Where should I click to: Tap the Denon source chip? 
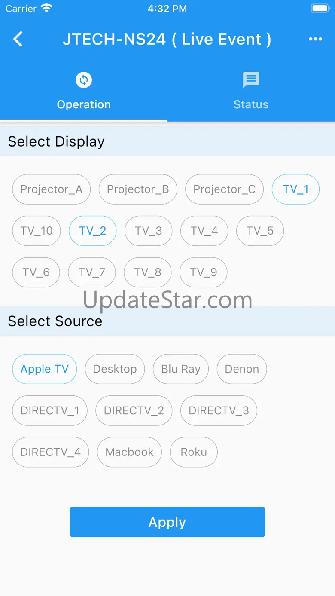[242, 369]
